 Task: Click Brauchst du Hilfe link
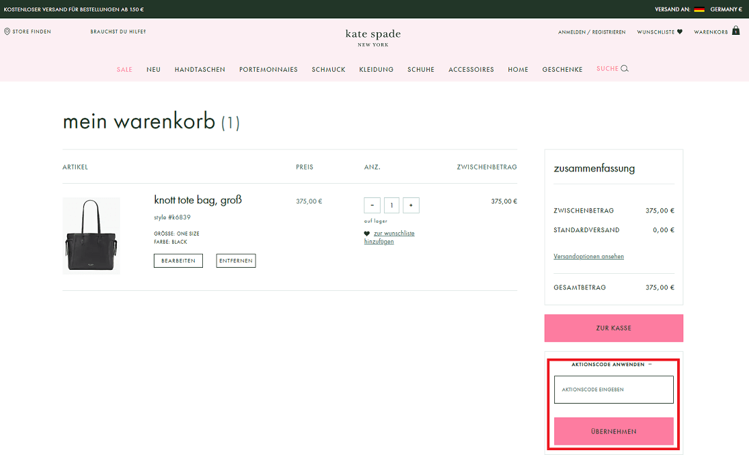tap(118, 31)
